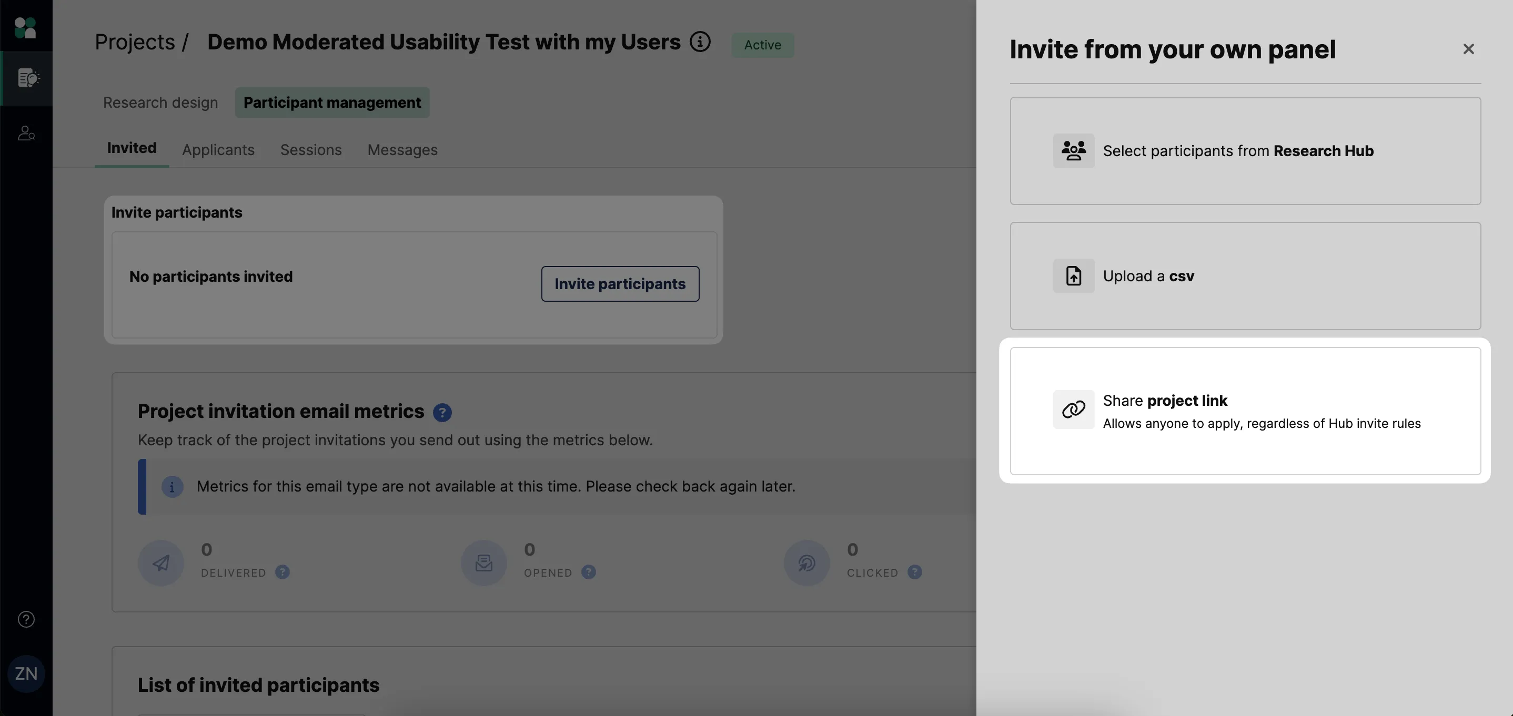Switch to the Applicants tab
This screenshot has height=716, width=1513.
[218, 150]
